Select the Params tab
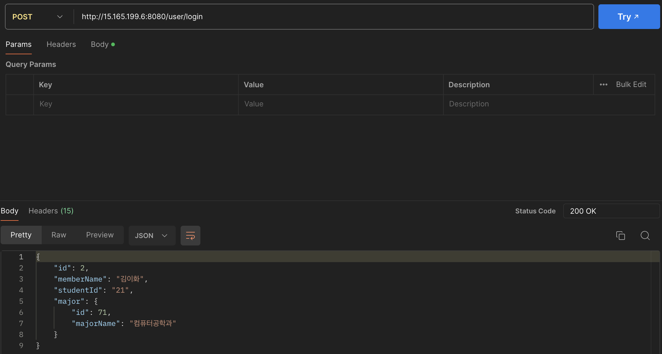 point(19,44)
